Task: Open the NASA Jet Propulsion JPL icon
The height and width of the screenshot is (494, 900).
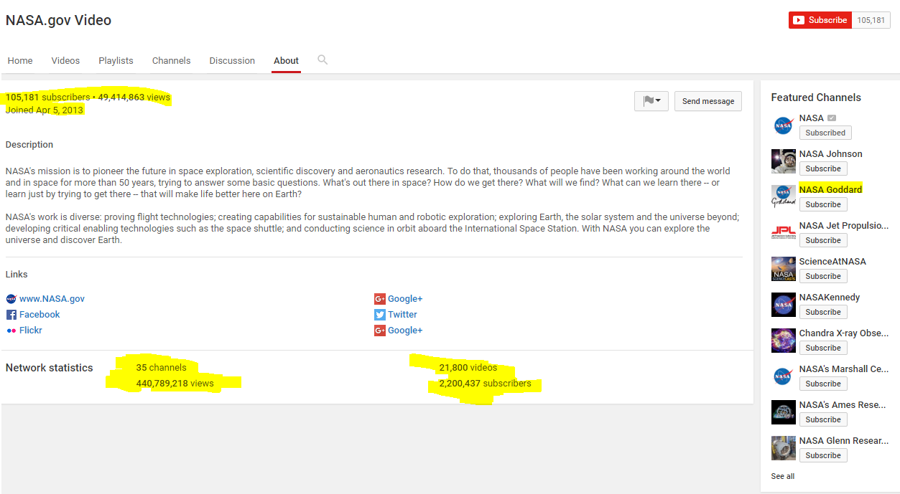Action: click(783, 233)
